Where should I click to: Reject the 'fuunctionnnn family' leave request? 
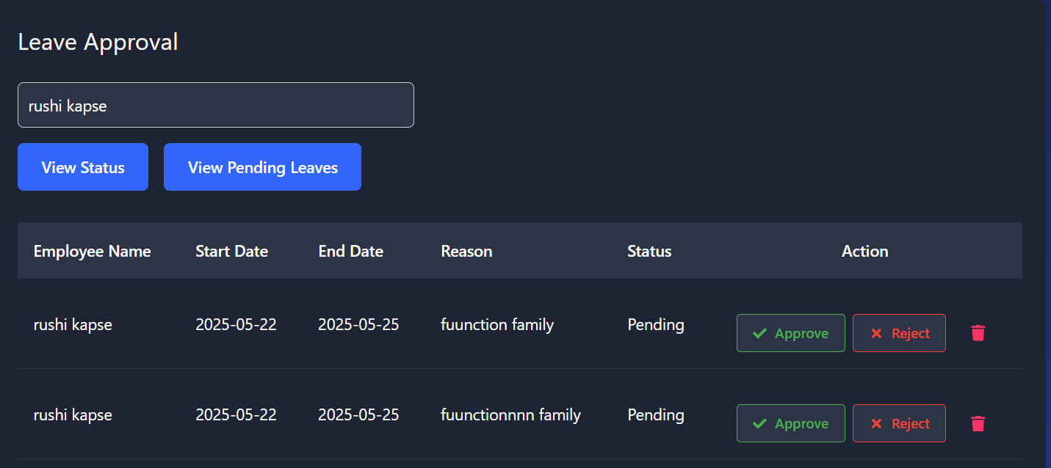pos(899,423)
